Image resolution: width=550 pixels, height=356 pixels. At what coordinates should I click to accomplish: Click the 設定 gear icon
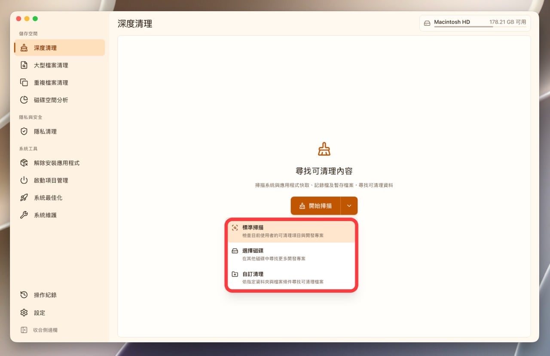pos(24,313)
